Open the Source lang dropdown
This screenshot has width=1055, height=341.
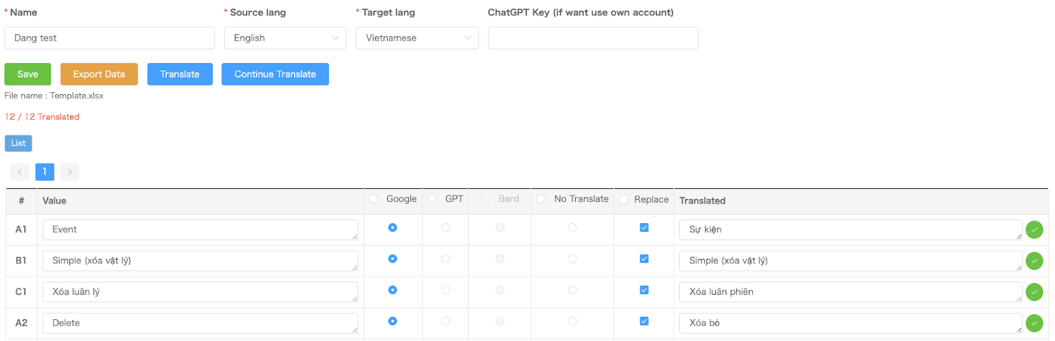[286, 38]
